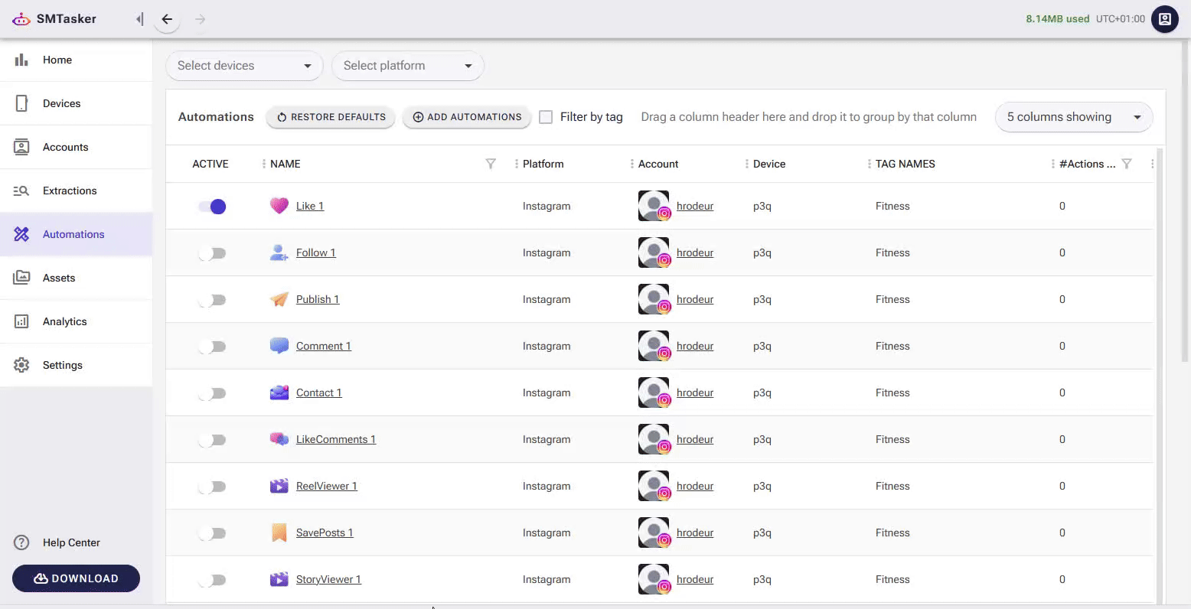Open the Select devices dropdown
The width and height of the screenshot is (1191, 609).
click(244, 66)
